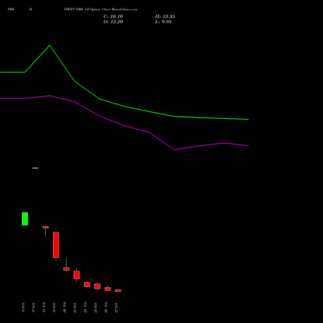Click the 23 Feb date label

coord(75,307)
